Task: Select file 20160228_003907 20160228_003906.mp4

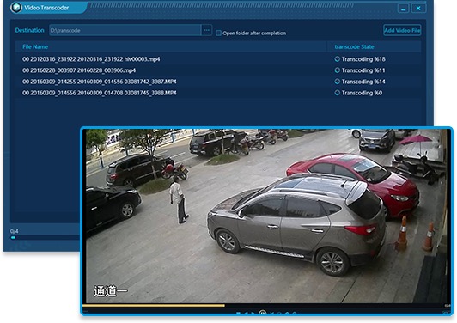Action: click(x=79, y=70)
